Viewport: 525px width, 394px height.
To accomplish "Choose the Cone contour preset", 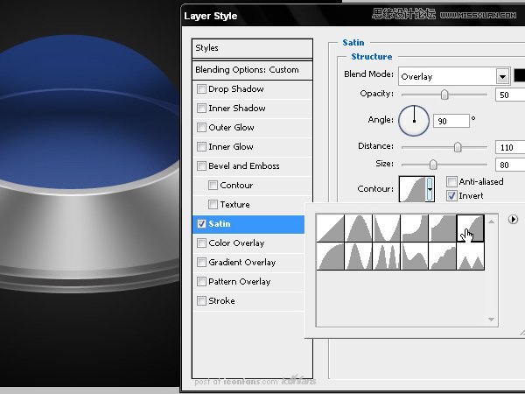I will (359, 229).
